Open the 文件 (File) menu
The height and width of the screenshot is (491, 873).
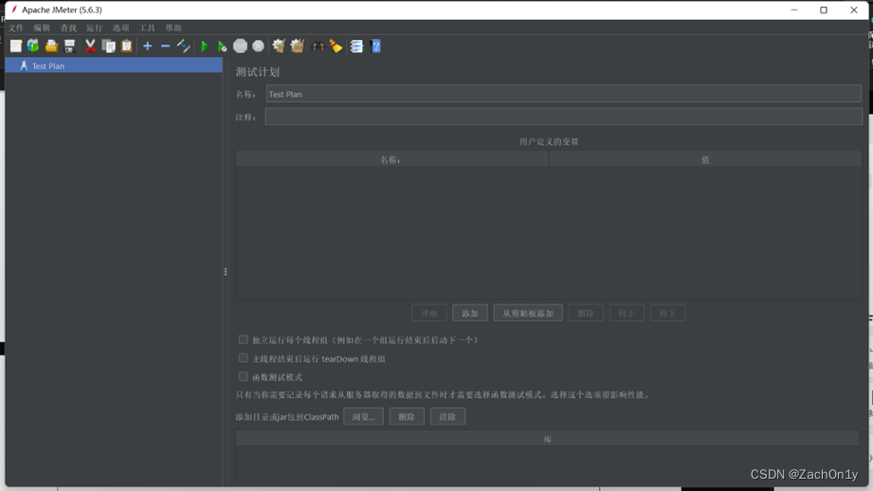tap(16, 27)
